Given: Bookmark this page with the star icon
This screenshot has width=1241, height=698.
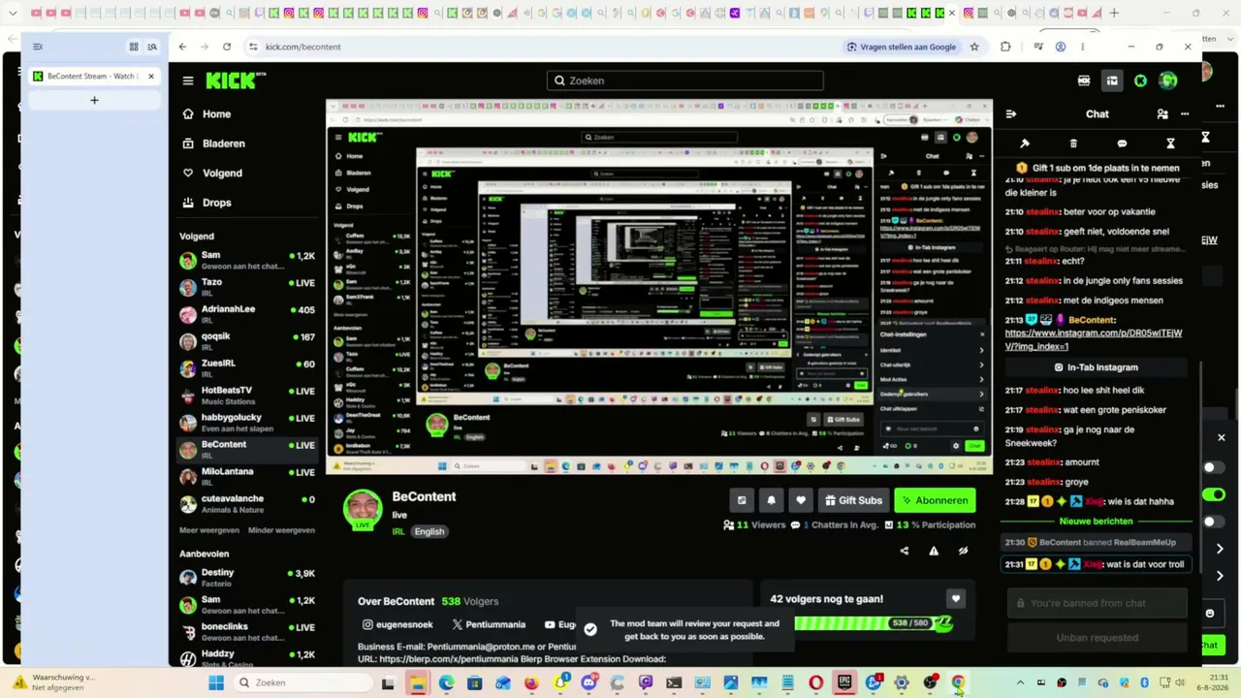Looking at the screenshot, I should [x=974, y=47].
